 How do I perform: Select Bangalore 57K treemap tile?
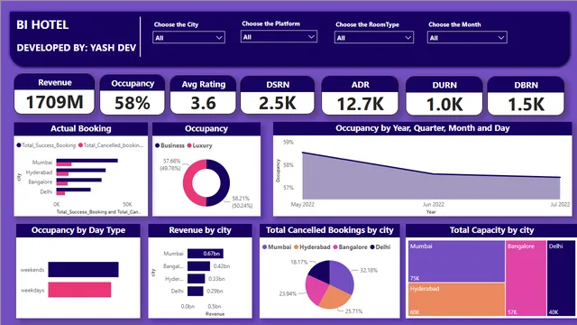pyautogui.click(x=526, y=278)
